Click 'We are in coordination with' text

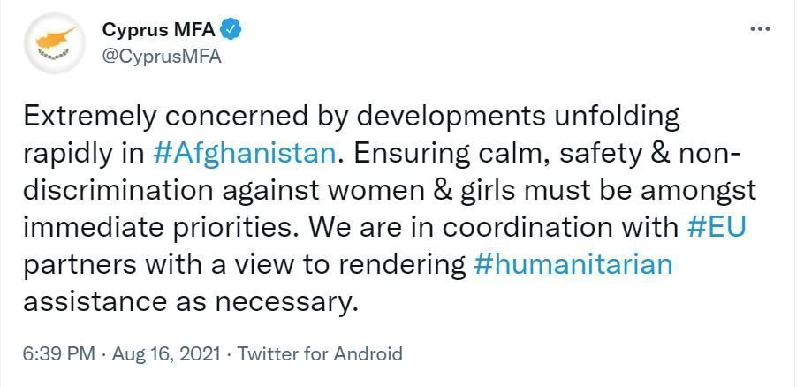[x=494, y=228]
